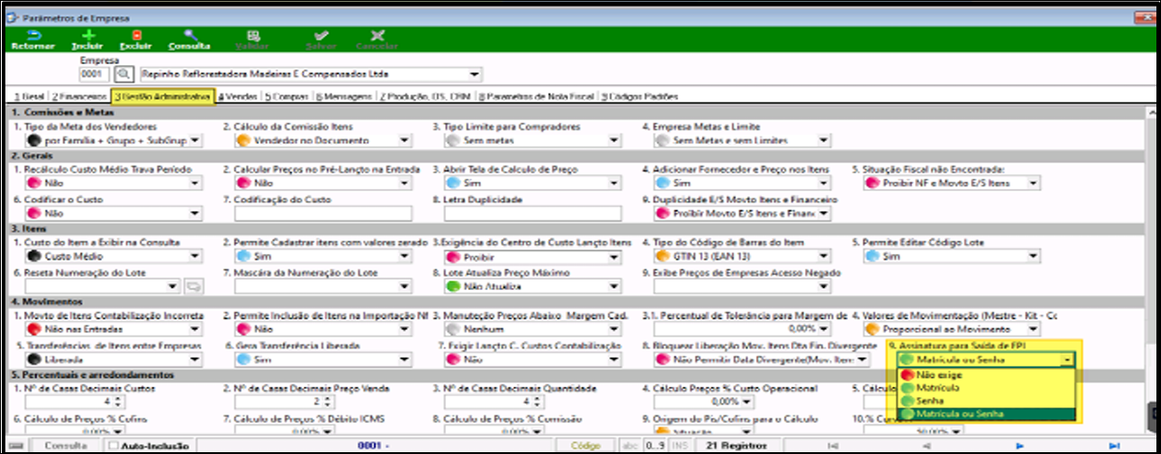The width and height of the screenshot is (1161, 454).
Task: Choose 'Não exige' in dropdown list
Action: [x=985, y=374]
